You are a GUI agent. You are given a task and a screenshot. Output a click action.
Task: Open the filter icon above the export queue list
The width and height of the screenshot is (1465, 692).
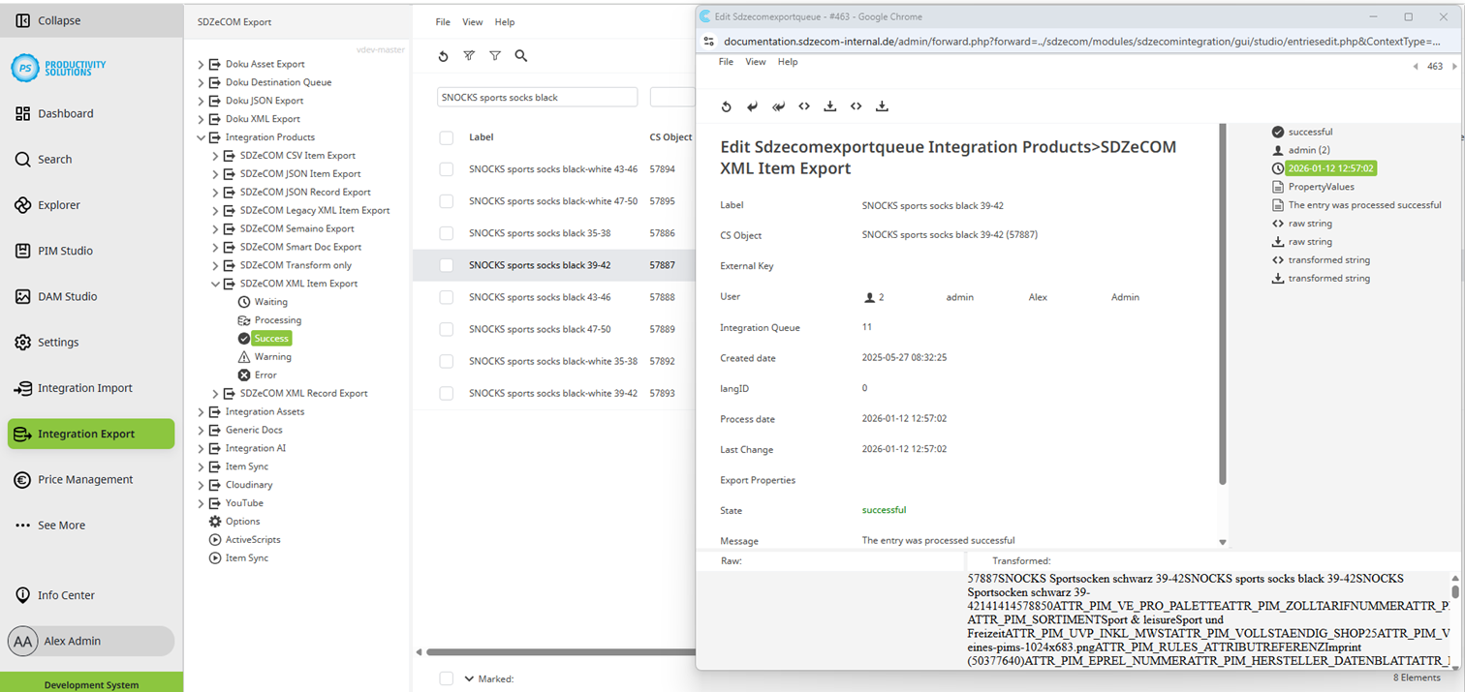495,56
